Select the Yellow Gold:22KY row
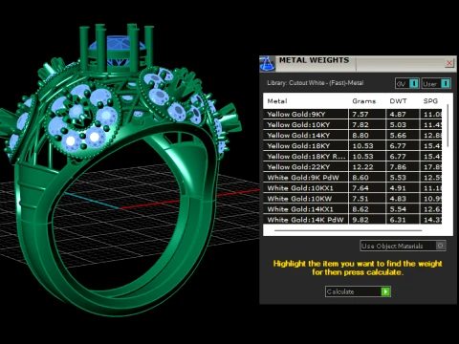Image resolution: width=459 pixels, height=344 pixels. pos(352,166)
